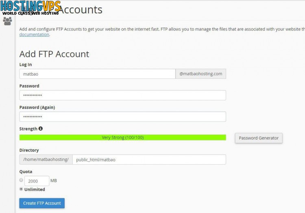
Task: Focus the Password (Again) field
Action: click(122, 117)
